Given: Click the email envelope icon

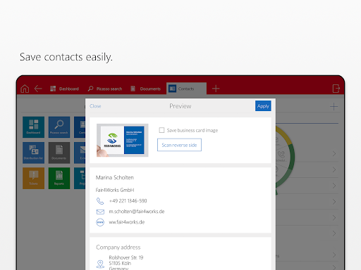Looking at the screenshot, I should (100, 212).
